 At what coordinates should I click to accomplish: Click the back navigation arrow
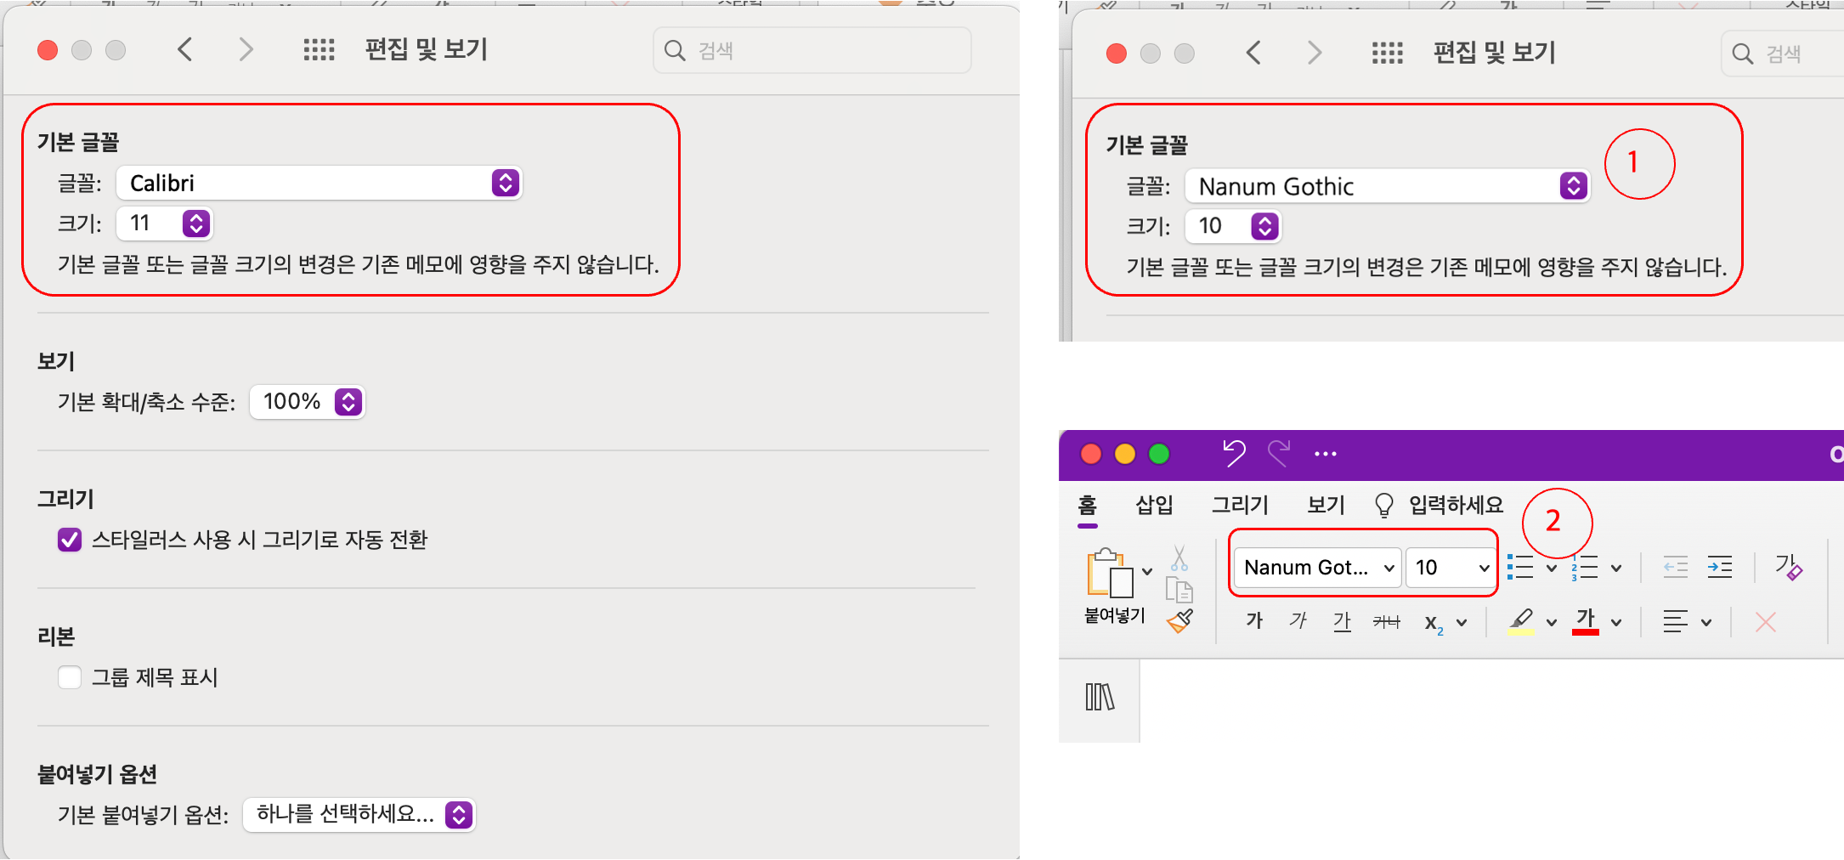click(185, 49)
